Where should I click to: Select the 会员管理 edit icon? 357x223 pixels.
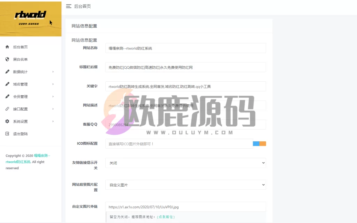[x=7, y=96]
